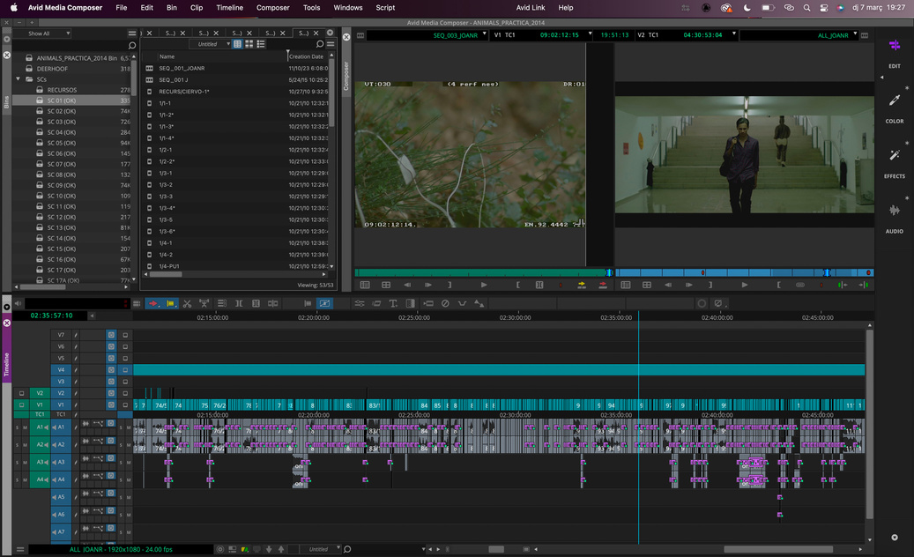
Task: Open the timeline view Untitled dropdown
Action: point(321,549)
